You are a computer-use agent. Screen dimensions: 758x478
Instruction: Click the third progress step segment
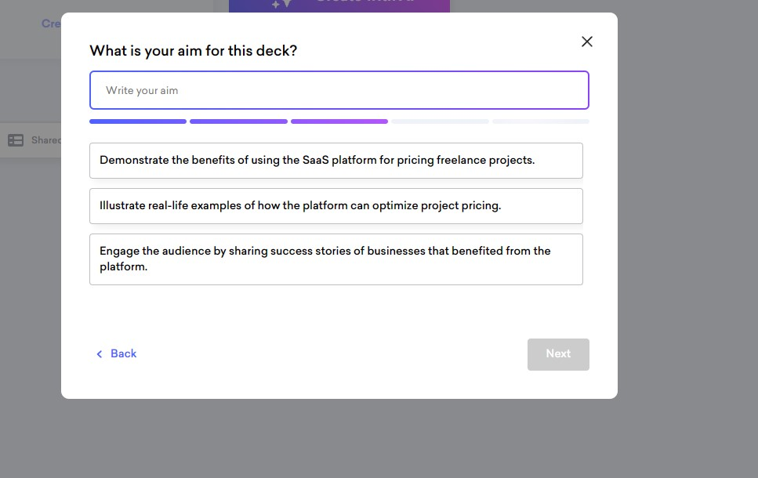[x=339, y=121]
